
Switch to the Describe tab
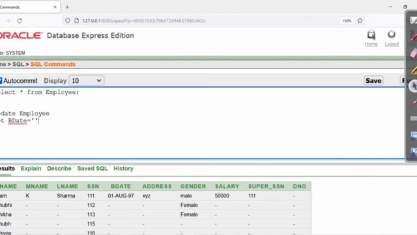[59, 168]
